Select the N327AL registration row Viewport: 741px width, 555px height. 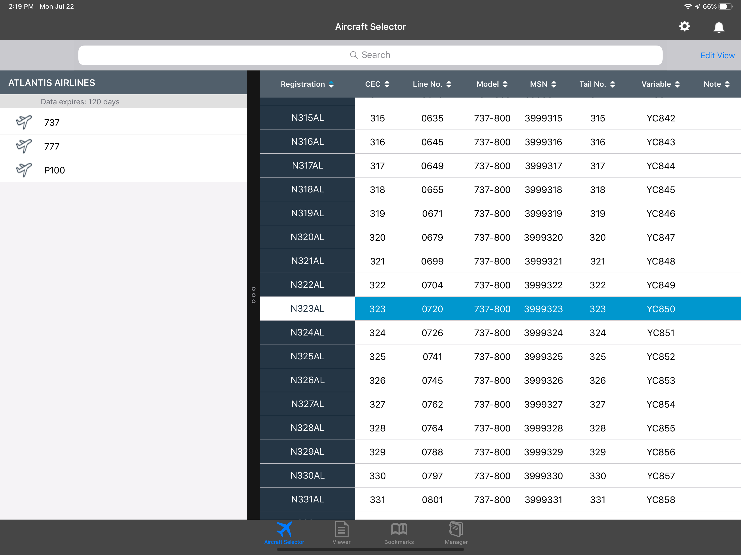(307, 404)
